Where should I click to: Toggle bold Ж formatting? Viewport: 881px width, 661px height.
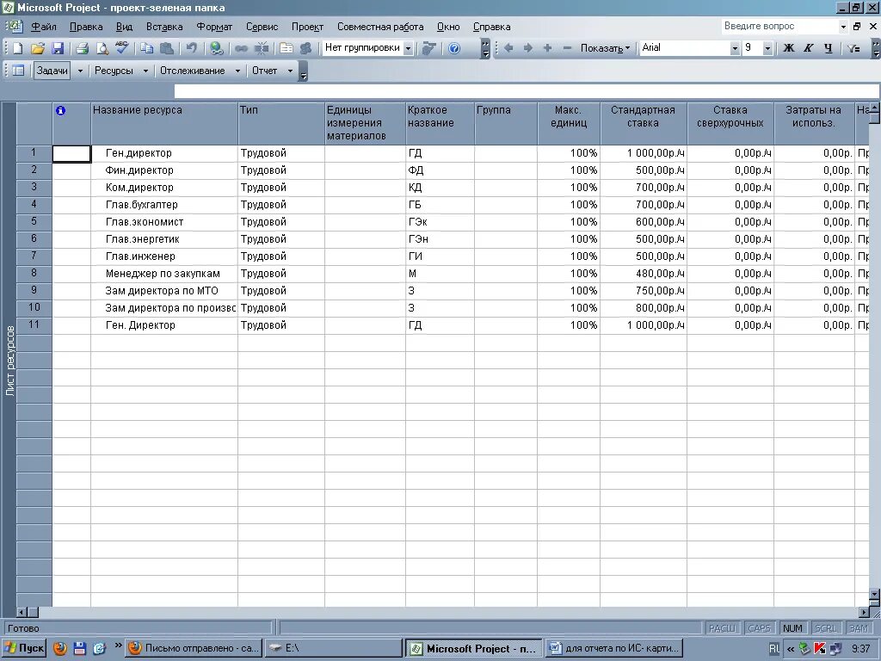tap(789, 48)
